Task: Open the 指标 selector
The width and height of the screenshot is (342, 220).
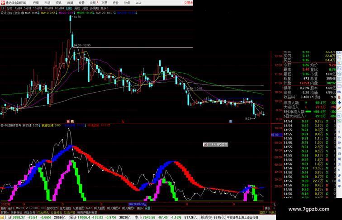Action: pyautogui.click(x=4, y=208)
